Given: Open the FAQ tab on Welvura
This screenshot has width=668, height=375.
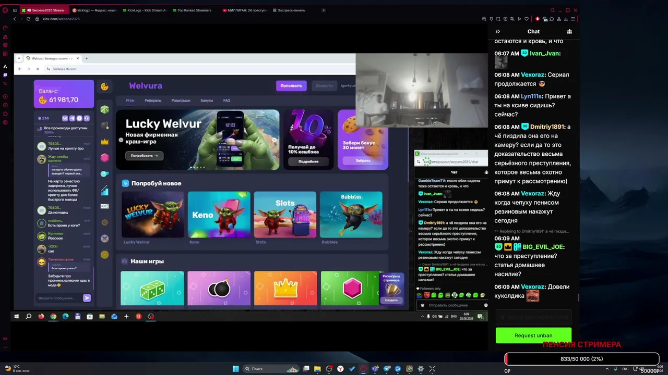Looking at the screenshot, I should (x=226, y=101).
